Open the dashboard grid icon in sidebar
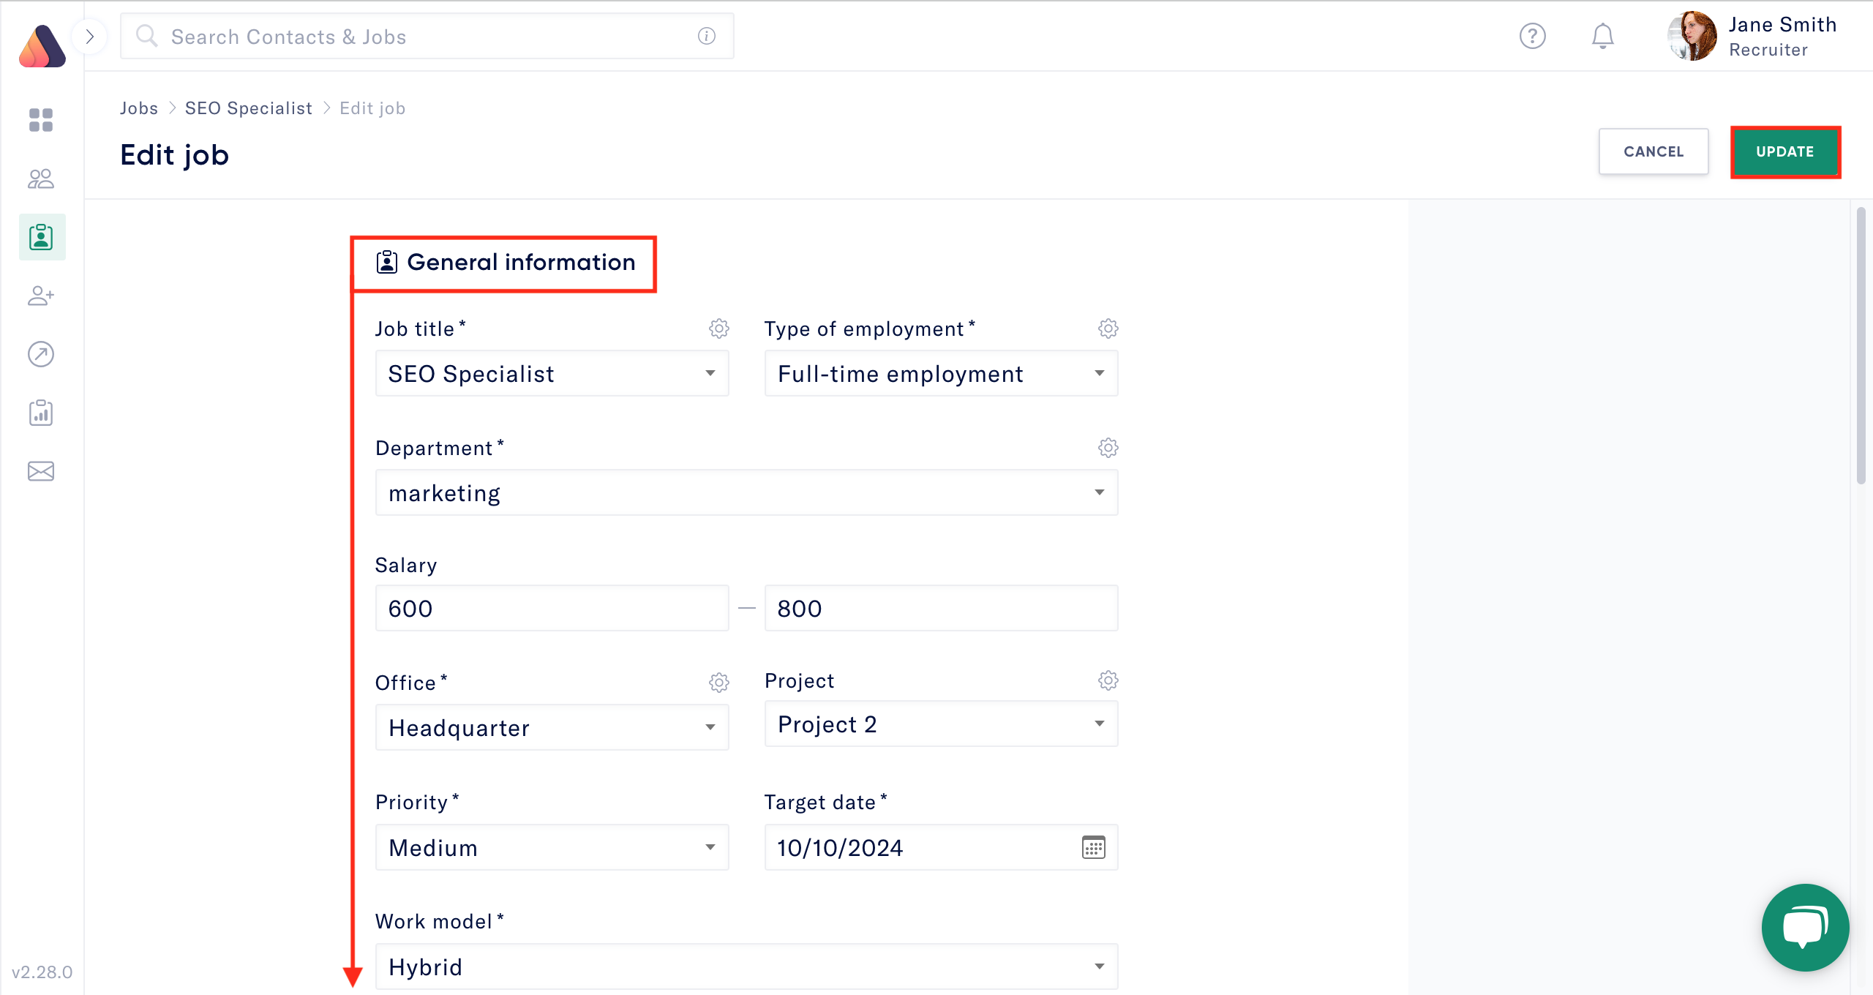Image resolution: width=1873 pixels, height=995 pixels. click(41, 121)
